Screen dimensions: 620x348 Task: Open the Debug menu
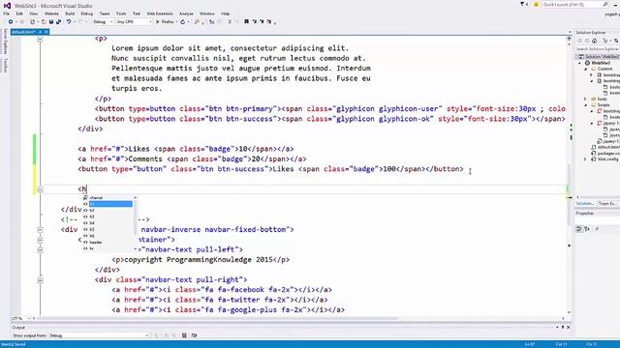86,14
